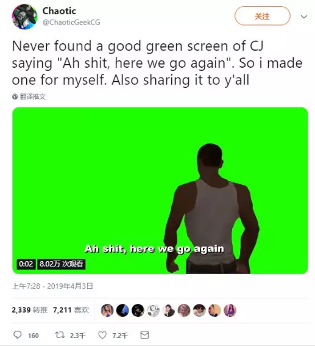Image resolution: width=315 pixels, height=346 pixels.
Task: Play the green screen CJ video
Action: [160, 190]
